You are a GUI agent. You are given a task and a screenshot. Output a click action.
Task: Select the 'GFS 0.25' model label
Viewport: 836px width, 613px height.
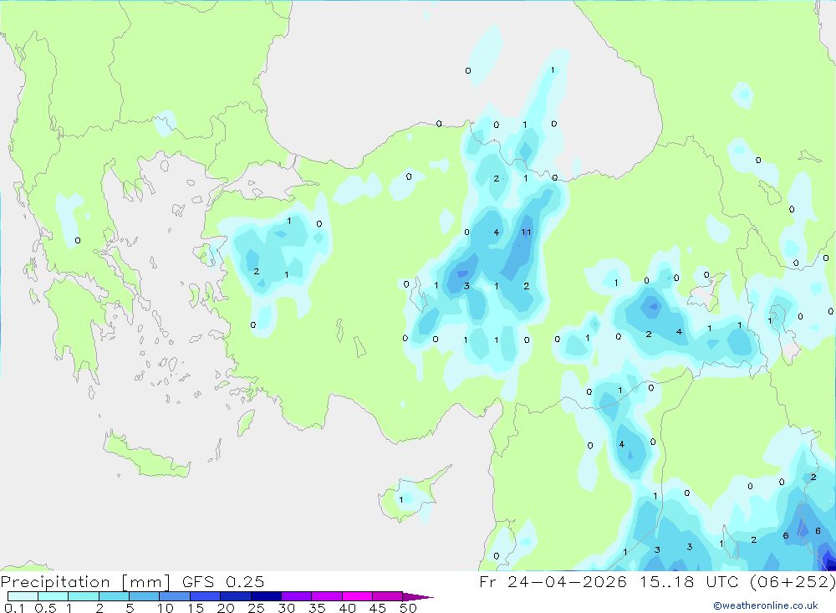coord(223,581)
